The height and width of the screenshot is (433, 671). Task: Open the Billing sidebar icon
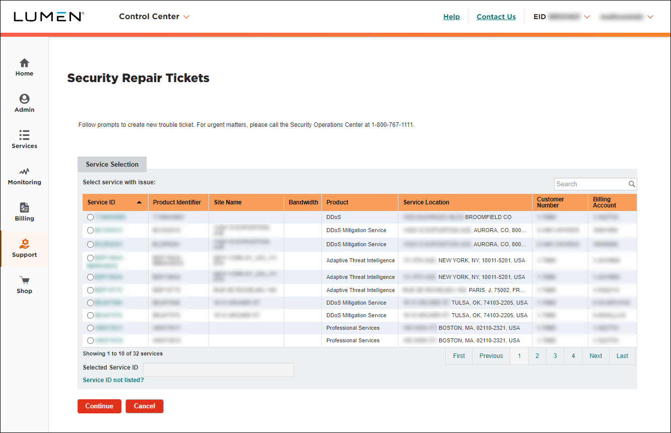[24, 207]
